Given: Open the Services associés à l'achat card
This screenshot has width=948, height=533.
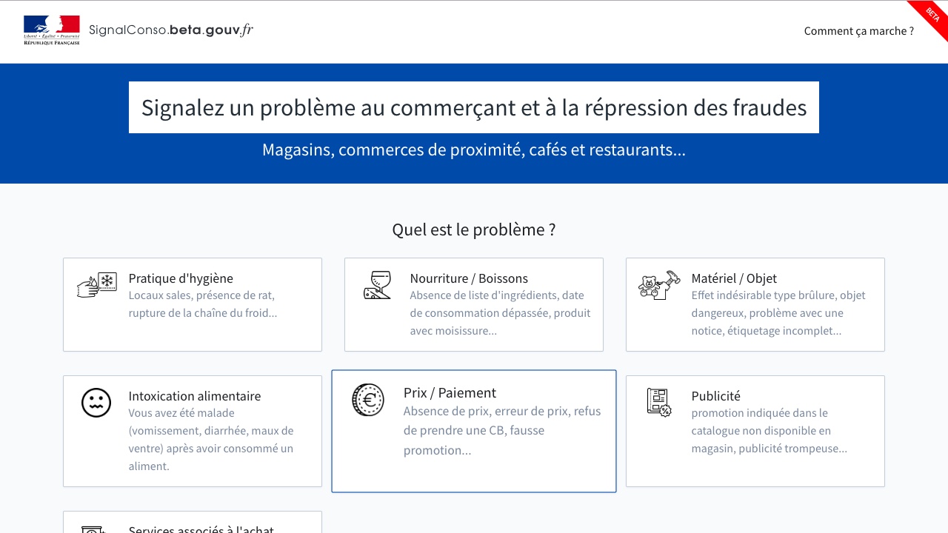Looking at the screenshot, I should (193, 523).
